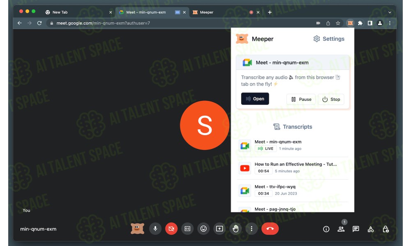Image resolution: width=411 pixels, height=246 pixels.
Task: Expand the tab search chevron
Action: click(x=390, y=12)
